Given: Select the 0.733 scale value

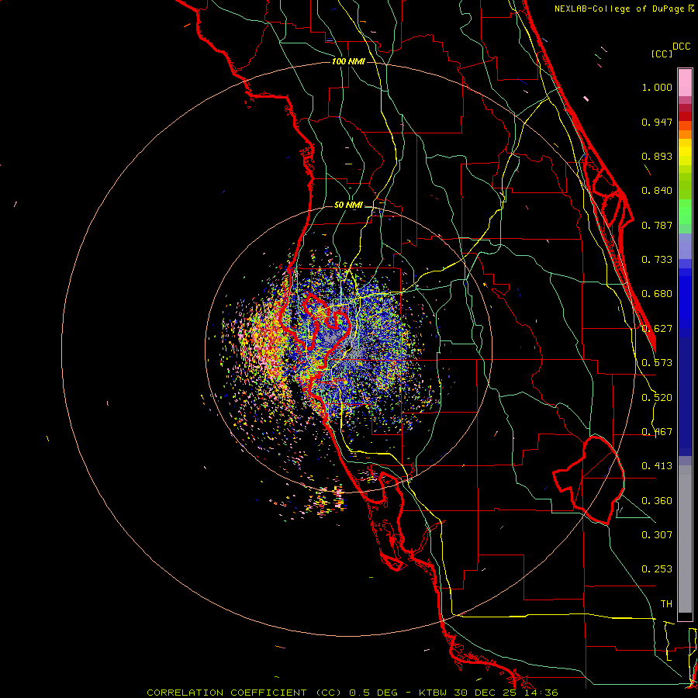Looking at the screenshot, I should (657, 260).
